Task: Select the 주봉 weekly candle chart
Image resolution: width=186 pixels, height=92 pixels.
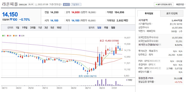Action: (x=106, y=28)
